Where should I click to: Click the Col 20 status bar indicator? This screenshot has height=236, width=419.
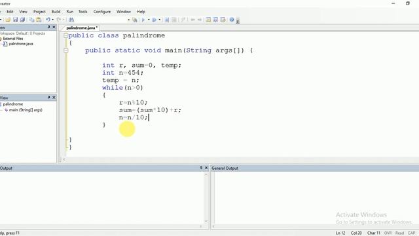(356, 233)
